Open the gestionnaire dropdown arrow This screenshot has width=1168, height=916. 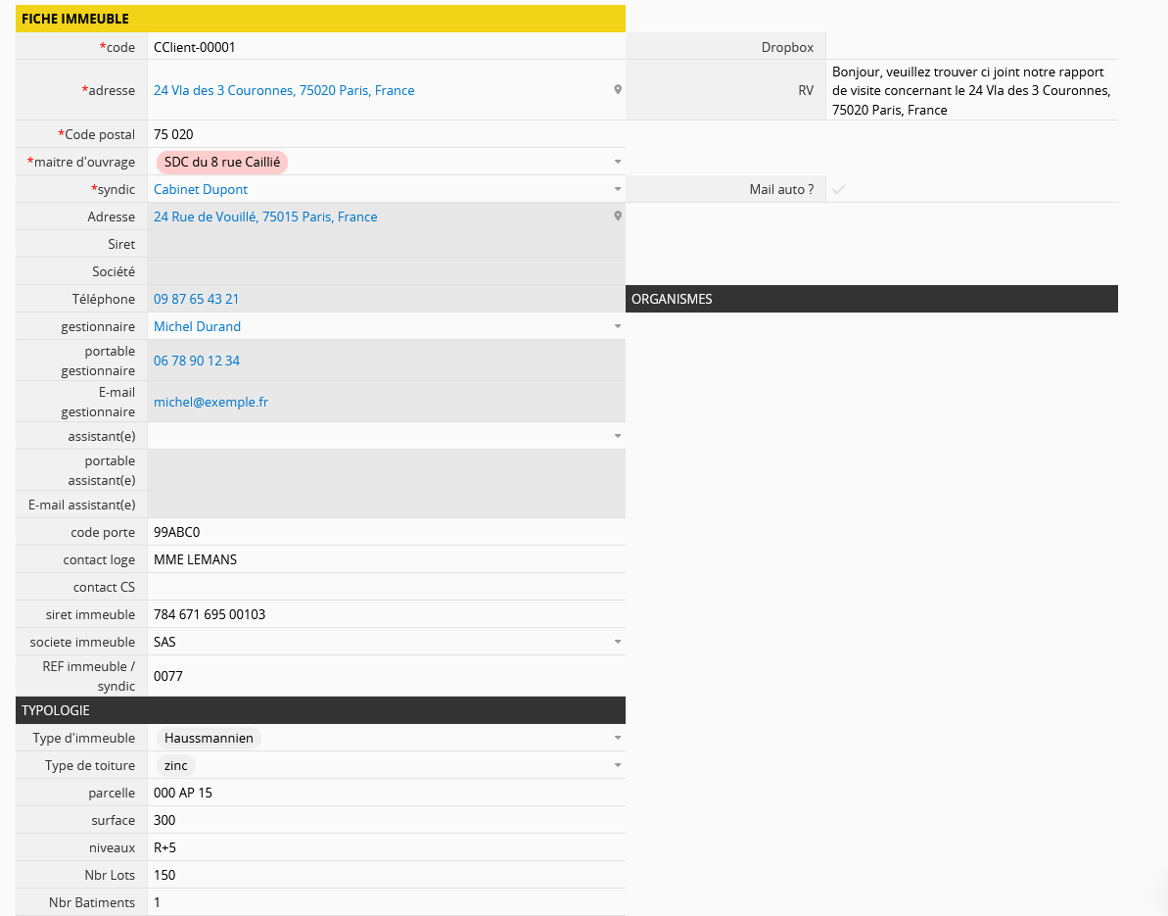[x=617, y=326]
